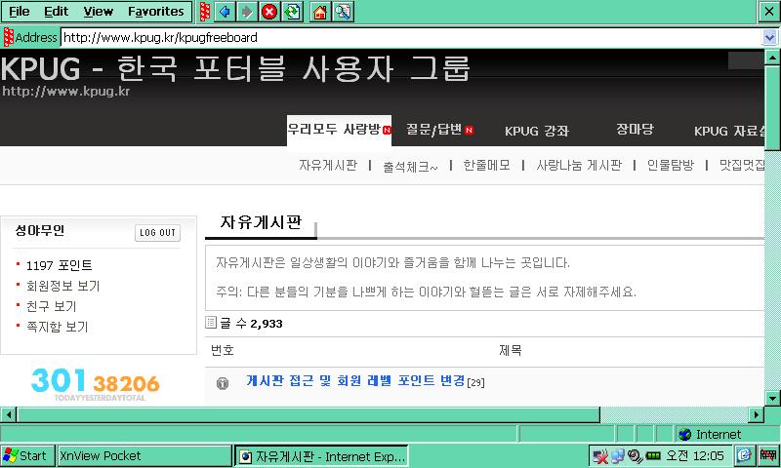This screenshot has height=468, width=781.
Task: Open the View menu
Action: (x=99, y=12)
